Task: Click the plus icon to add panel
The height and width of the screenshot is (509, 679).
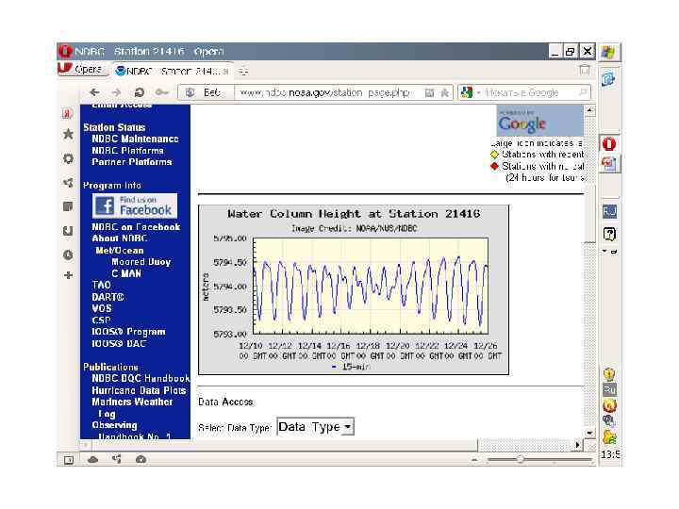Action: coord(68,275)
